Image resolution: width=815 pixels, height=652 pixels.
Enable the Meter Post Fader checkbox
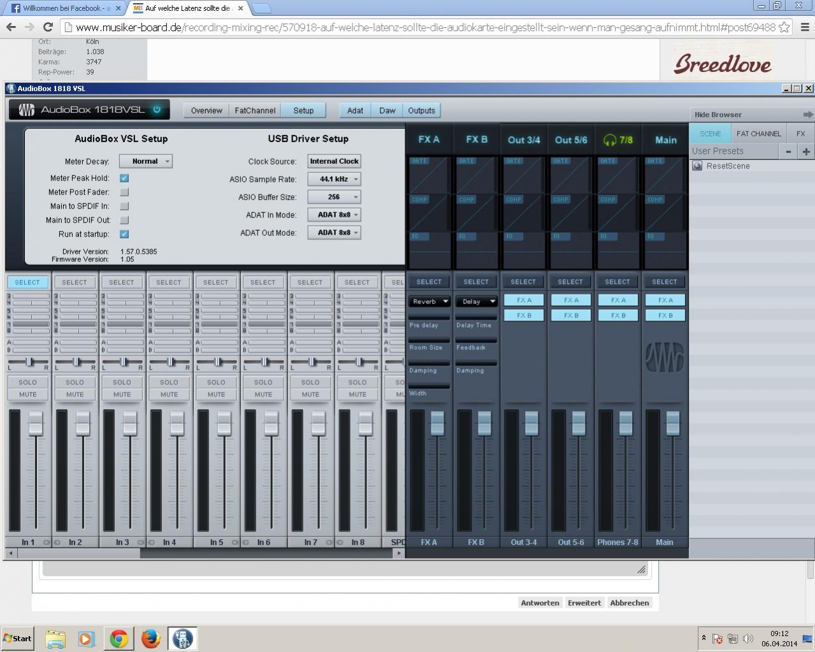pos(124,192)
